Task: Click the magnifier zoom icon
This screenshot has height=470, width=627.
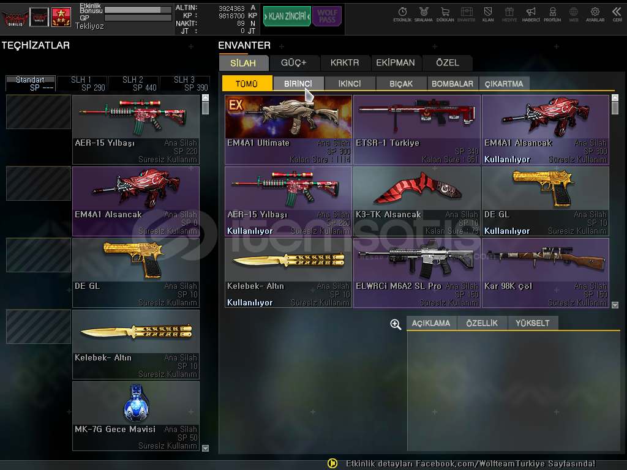Action: coord(396,324)
